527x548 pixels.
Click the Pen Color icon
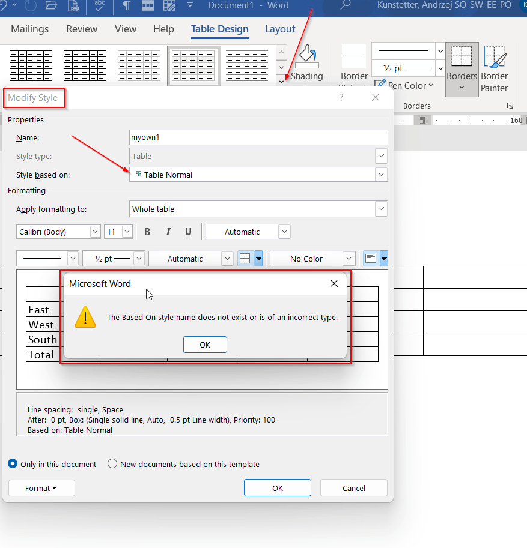[x=380, y=84]
